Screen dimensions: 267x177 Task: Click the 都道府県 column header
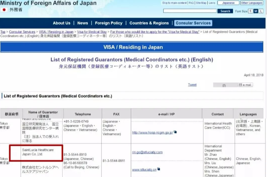(11, 114)
